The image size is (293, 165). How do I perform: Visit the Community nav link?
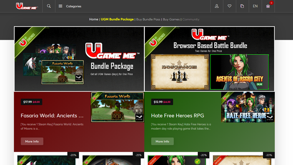click(191, 19)
